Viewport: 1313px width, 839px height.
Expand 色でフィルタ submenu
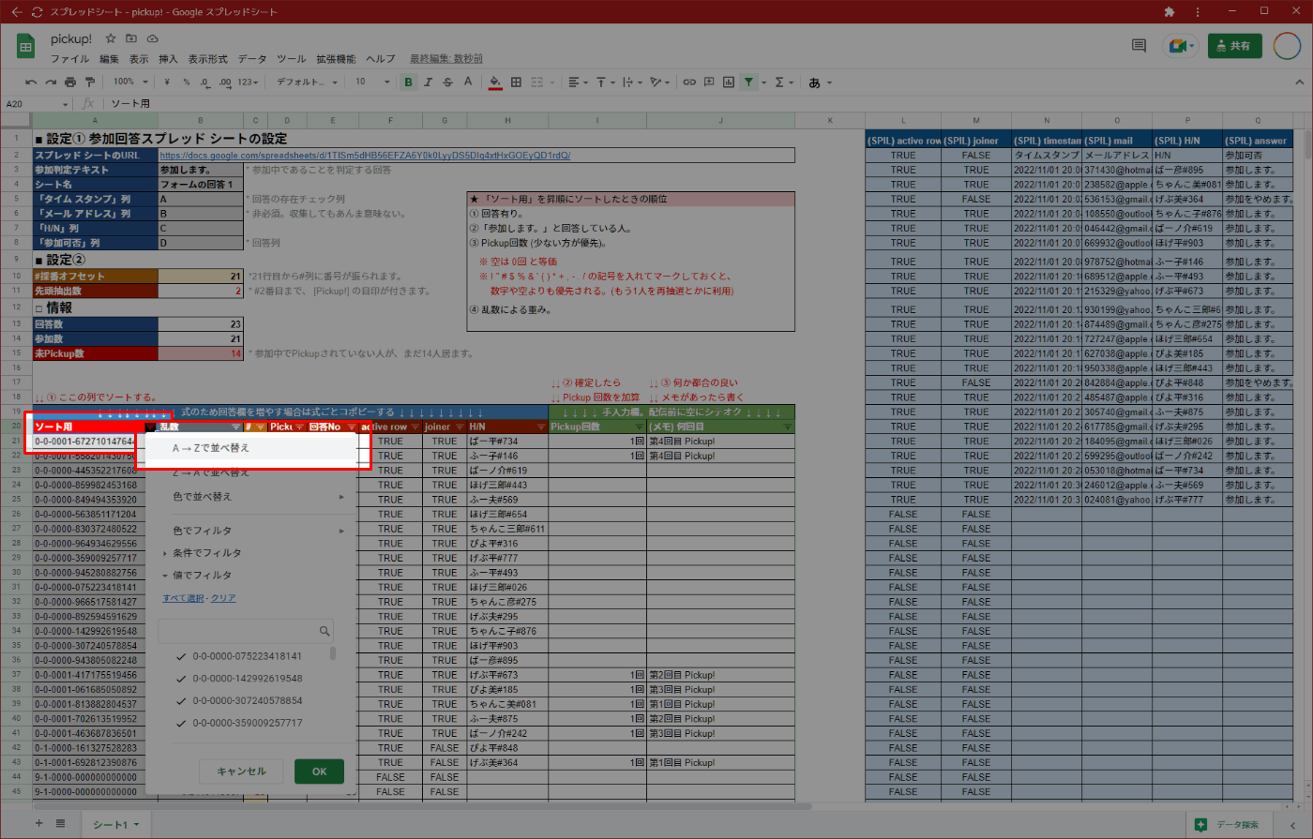point(251,531)
